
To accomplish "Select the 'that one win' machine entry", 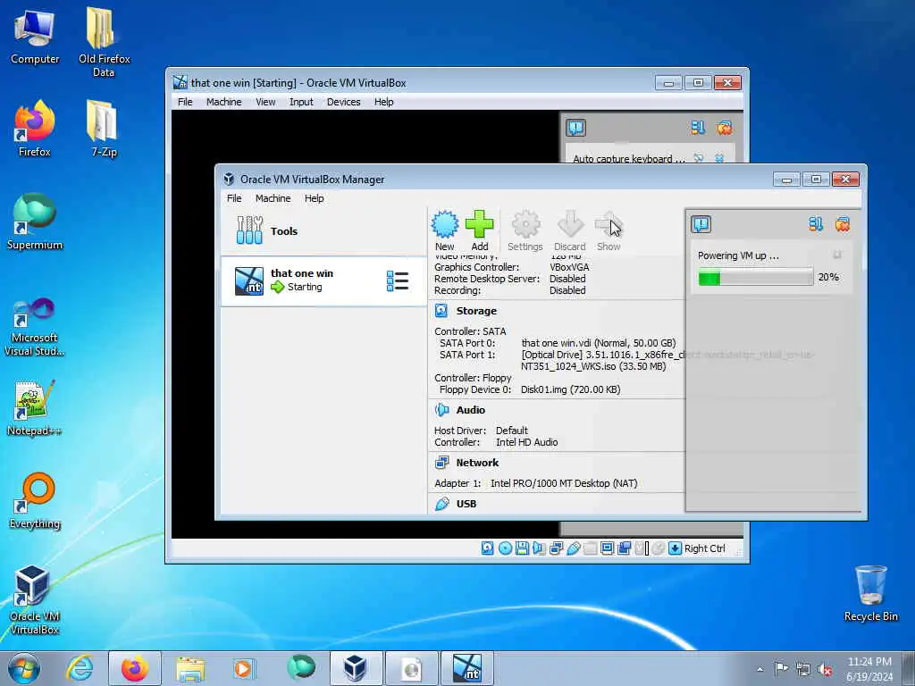I will (x=323, y=280).
